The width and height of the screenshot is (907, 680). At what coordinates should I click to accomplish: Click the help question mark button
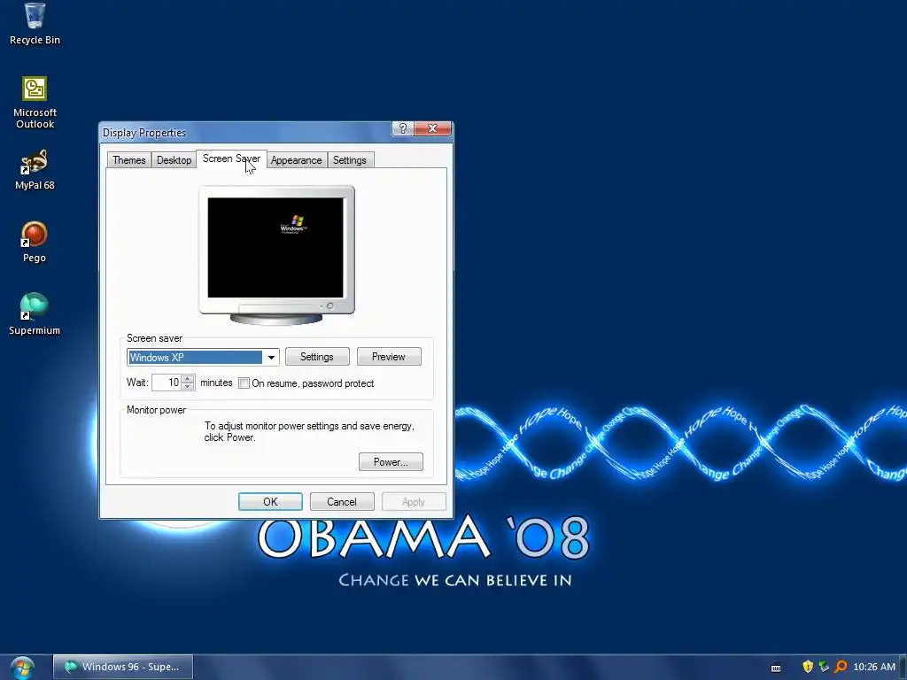(403, 128)
